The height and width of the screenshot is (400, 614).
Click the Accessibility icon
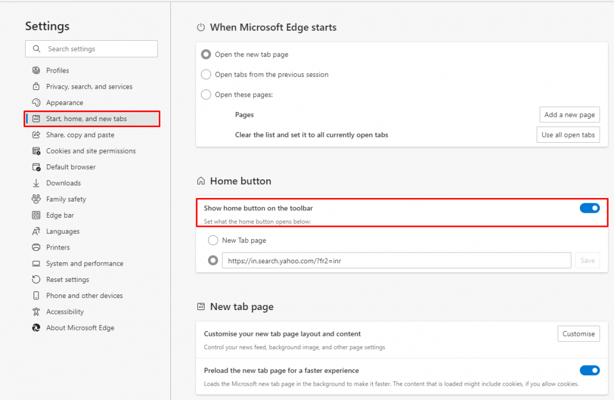coord(36,311)
